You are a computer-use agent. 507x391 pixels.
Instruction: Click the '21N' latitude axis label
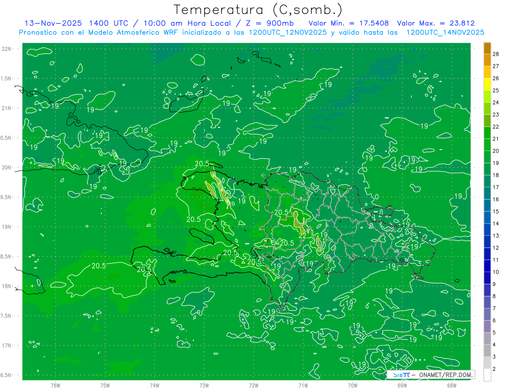pyautogui.click(x=6, y=108)
